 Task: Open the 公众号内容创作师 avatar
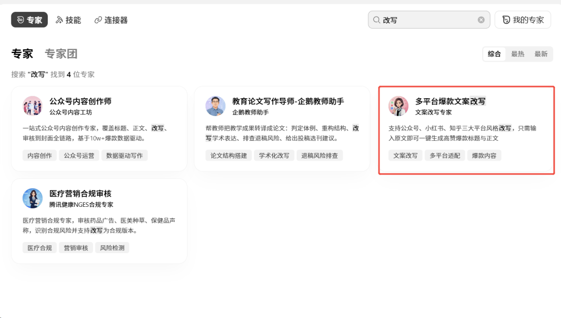click(x=33, y=106)
